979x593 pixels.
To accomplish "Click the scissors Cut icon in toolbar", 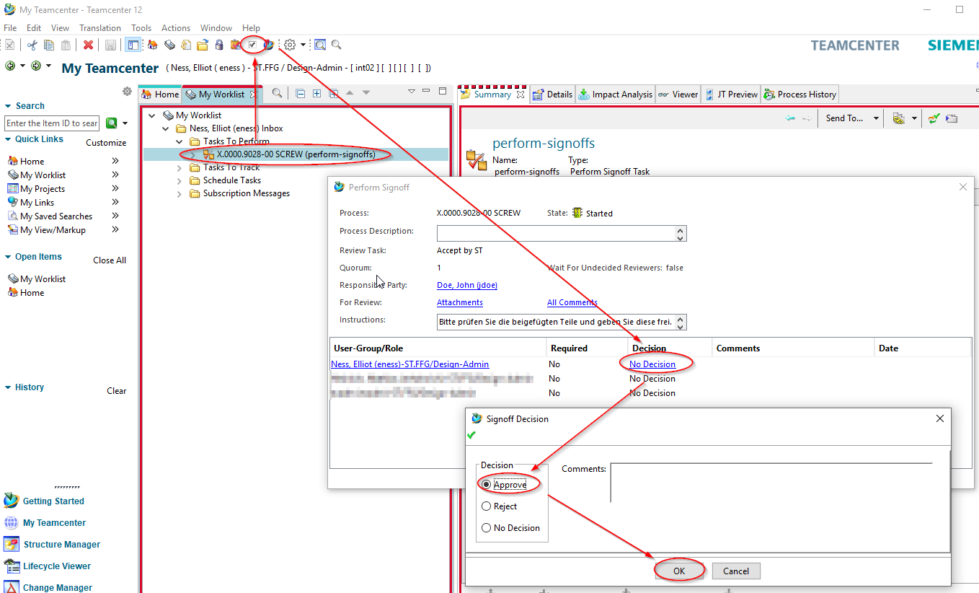I will [x=32, y=45].
